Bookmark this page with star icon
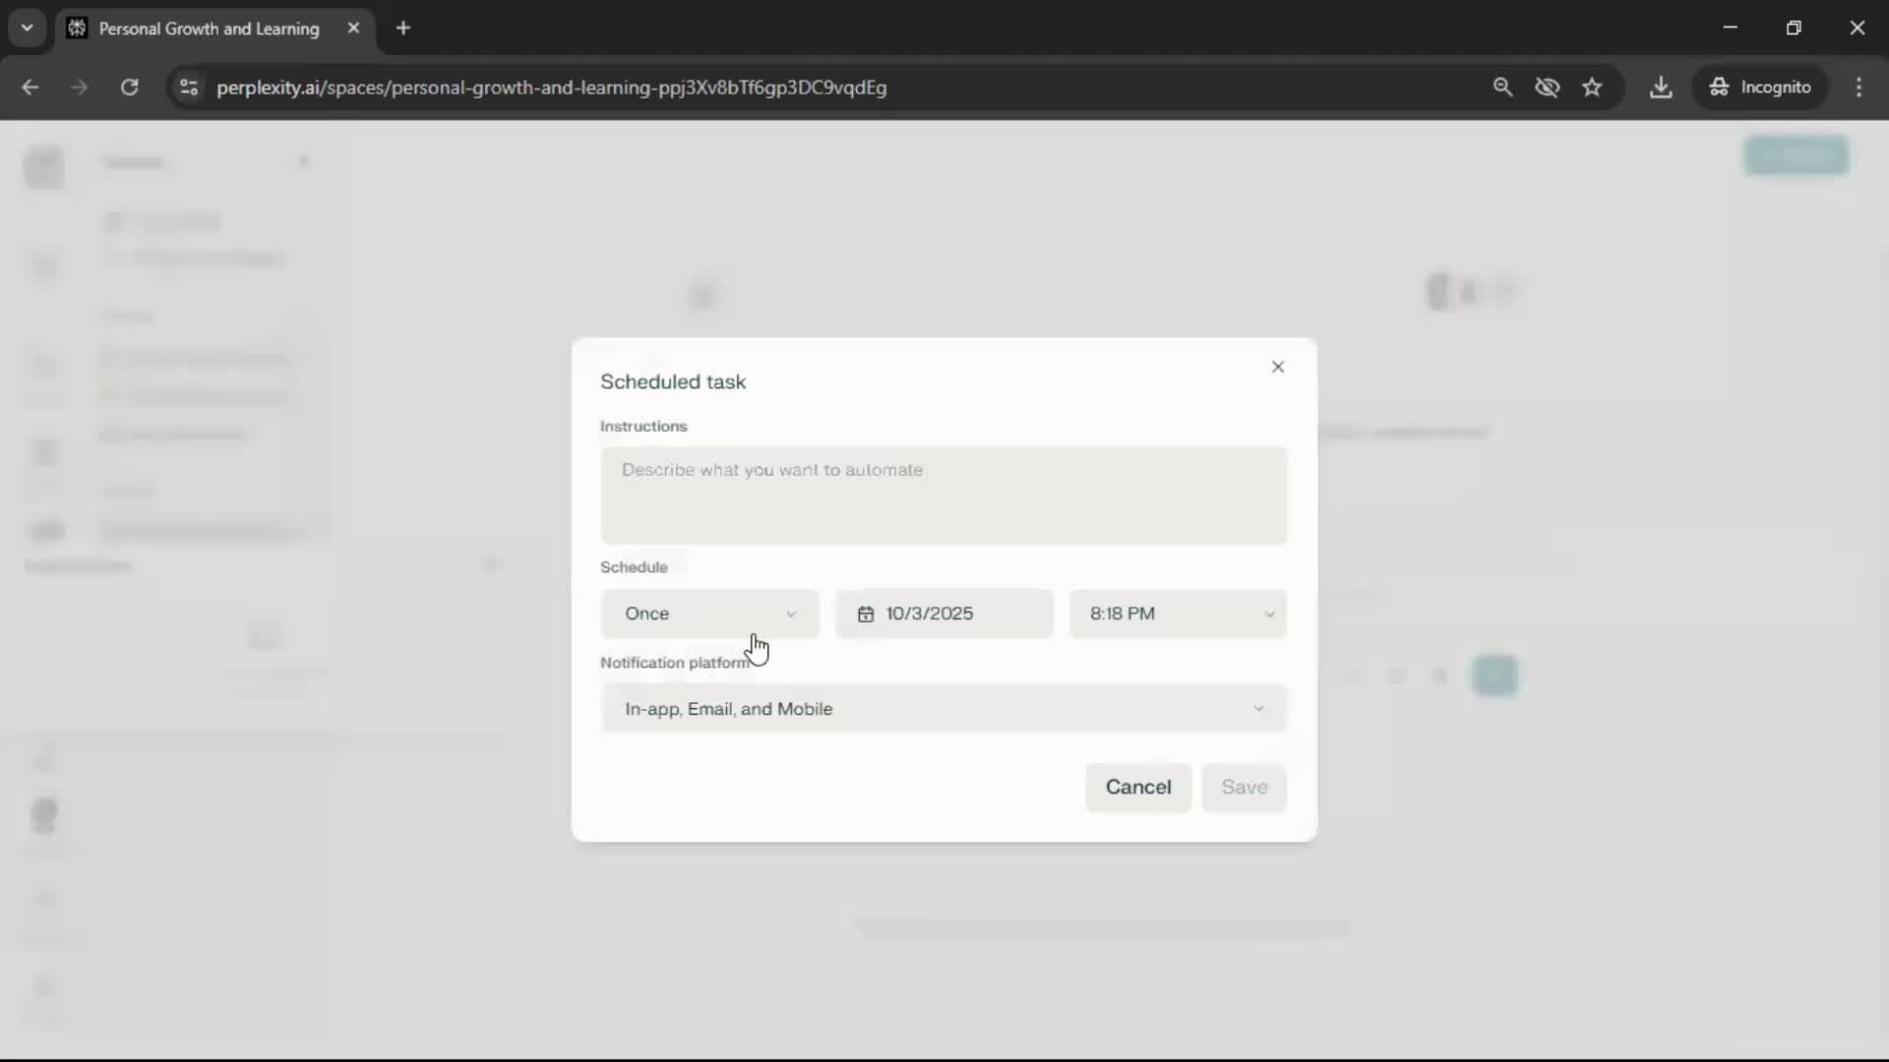This screenshot has width=1889, height=1062. [x=1592, y=88]
